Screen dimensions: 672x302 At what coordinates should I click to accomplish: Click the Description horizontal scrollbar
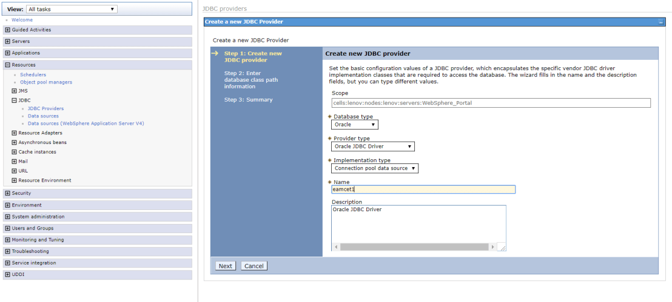click(x=414, y=247)
